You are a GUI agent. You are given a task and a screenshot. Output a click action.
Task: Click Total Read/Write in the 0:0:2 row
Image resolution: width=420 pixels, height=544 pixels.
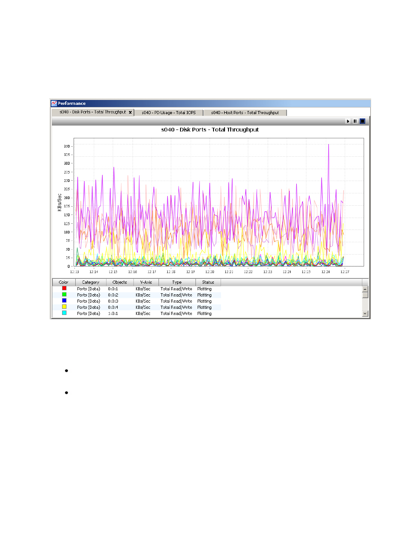coord(176,295)
